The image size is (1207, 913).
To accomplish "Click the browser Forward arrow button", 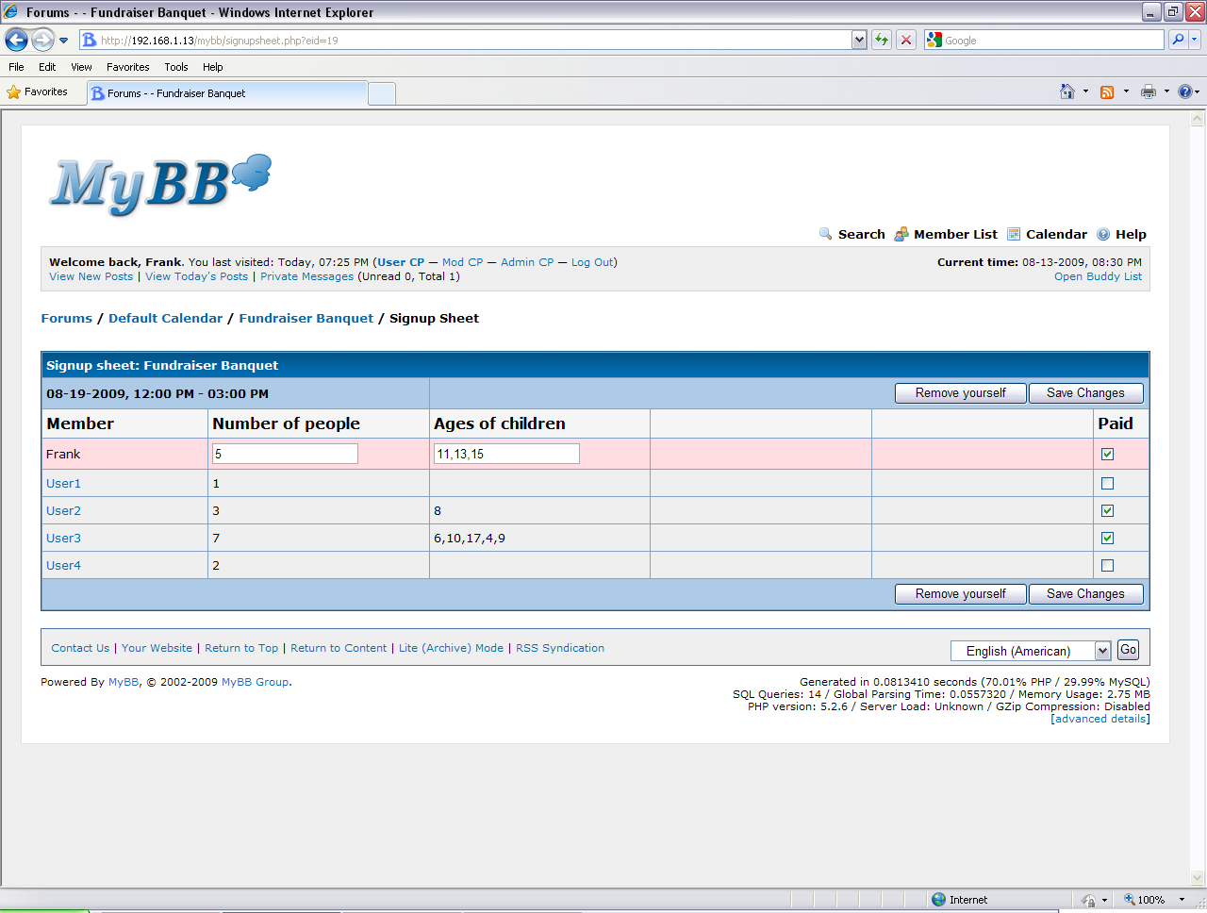I will [42, 40].
